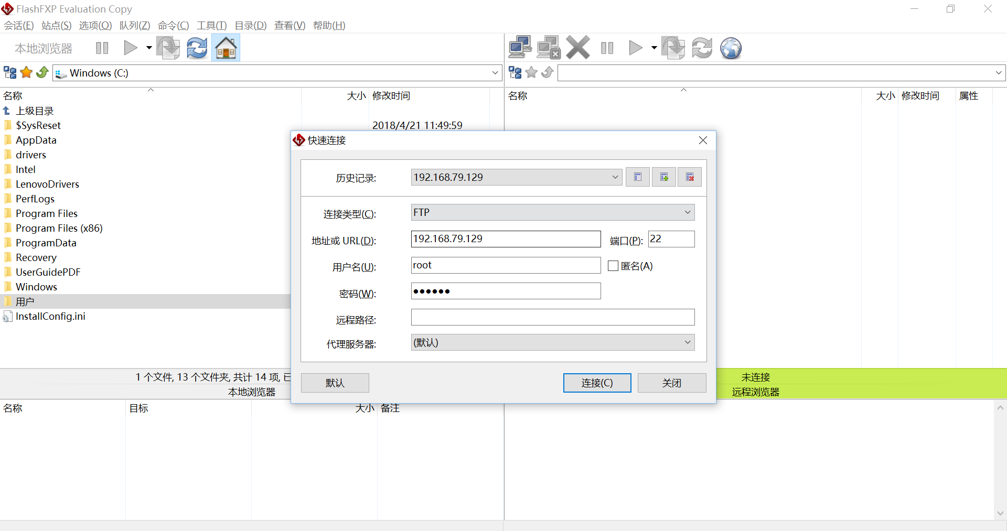This screenshot has width=1007, height=531.
Task: Click the remote transfer queue icon
Action: (673, 48)
